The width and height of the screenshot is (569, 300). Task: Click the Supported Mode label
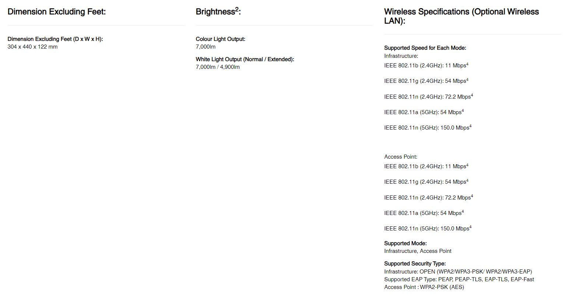tap(405, 243)
